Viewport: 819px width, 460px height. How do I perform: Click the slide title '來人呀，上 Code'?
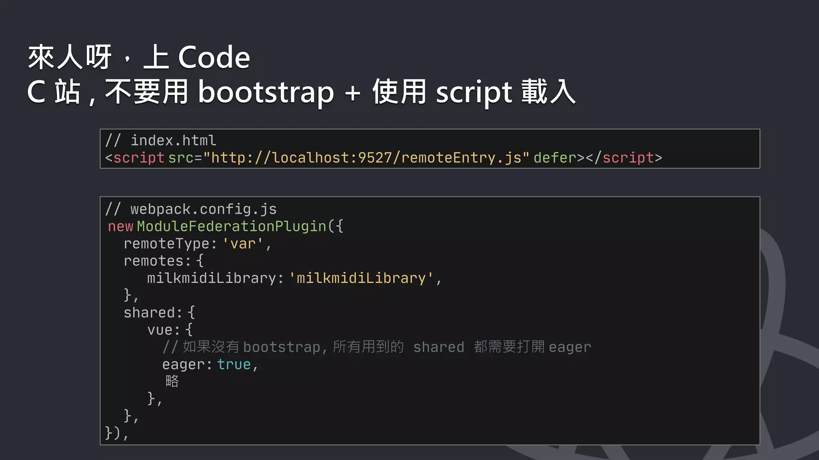tap(139, 57)
